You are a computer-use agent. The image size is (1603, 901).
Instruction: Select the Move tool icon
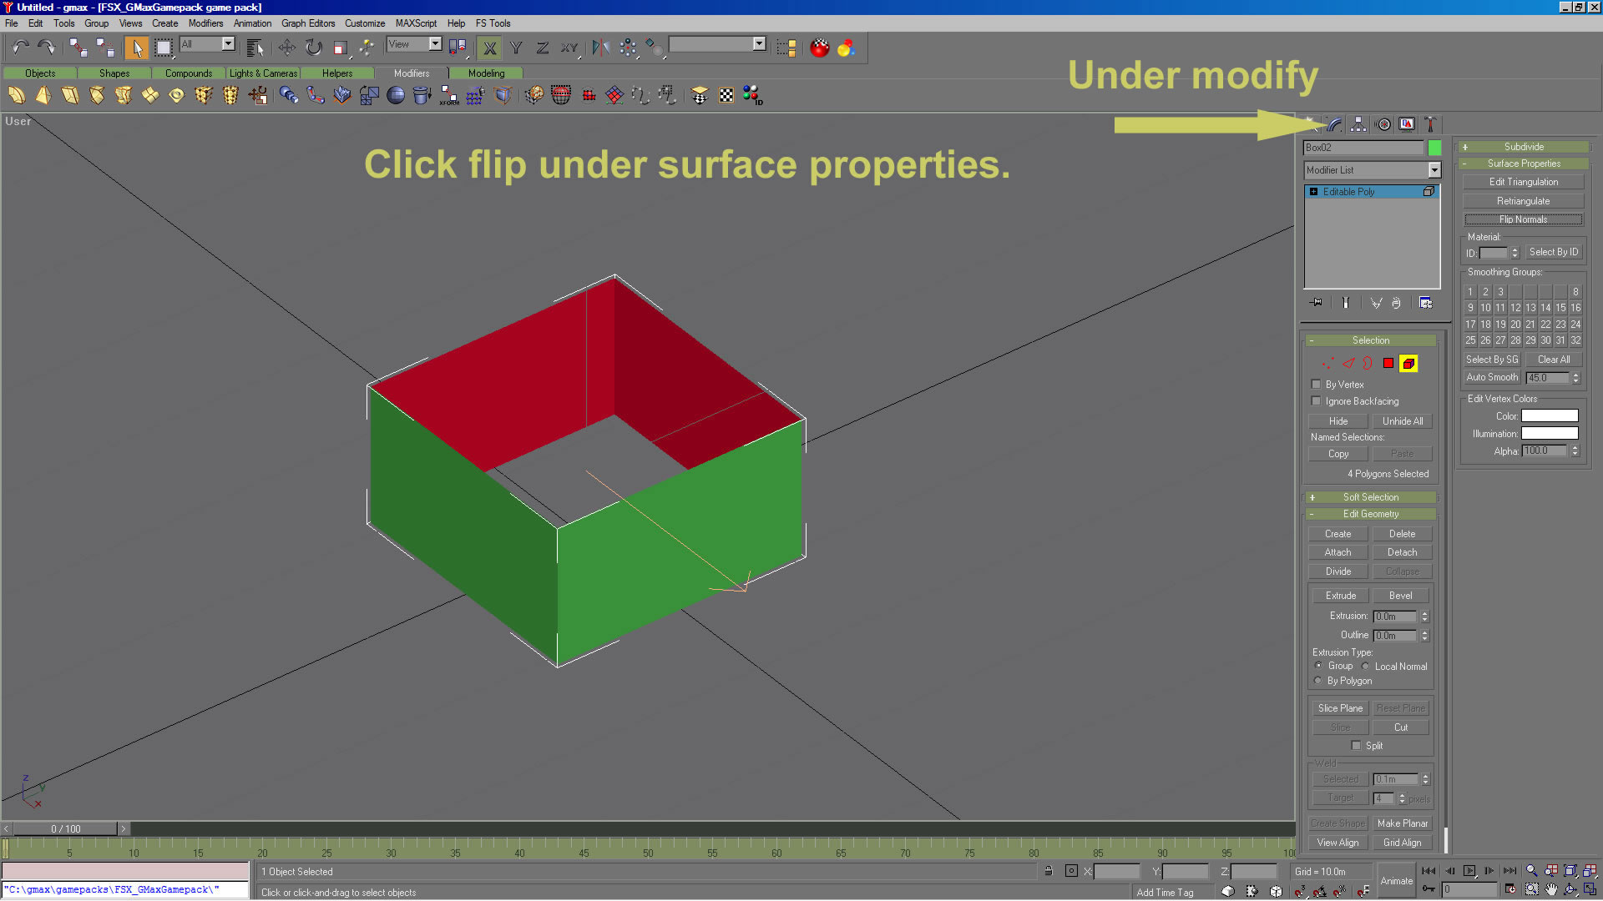click(286, 48)
